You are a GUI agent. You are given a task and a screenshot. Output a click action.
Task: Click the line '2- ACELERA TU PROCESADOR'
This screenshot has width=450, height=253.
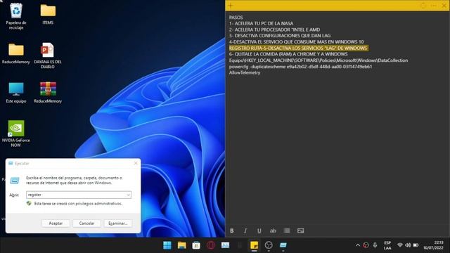(x=274, y=30)
